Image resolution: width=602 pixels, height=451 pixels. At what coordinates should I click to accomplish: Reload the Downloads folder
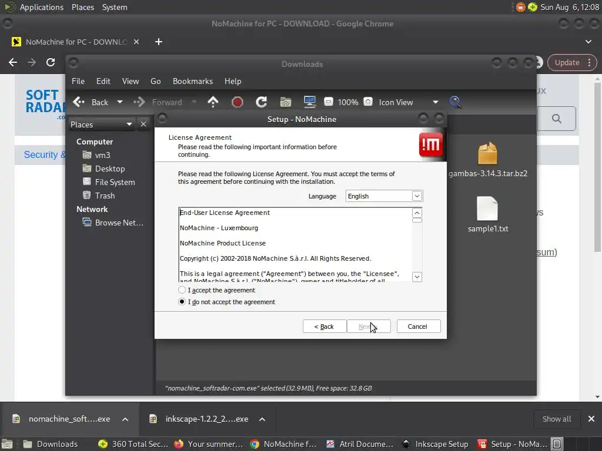pyautogui.click(x=262, y=102)
